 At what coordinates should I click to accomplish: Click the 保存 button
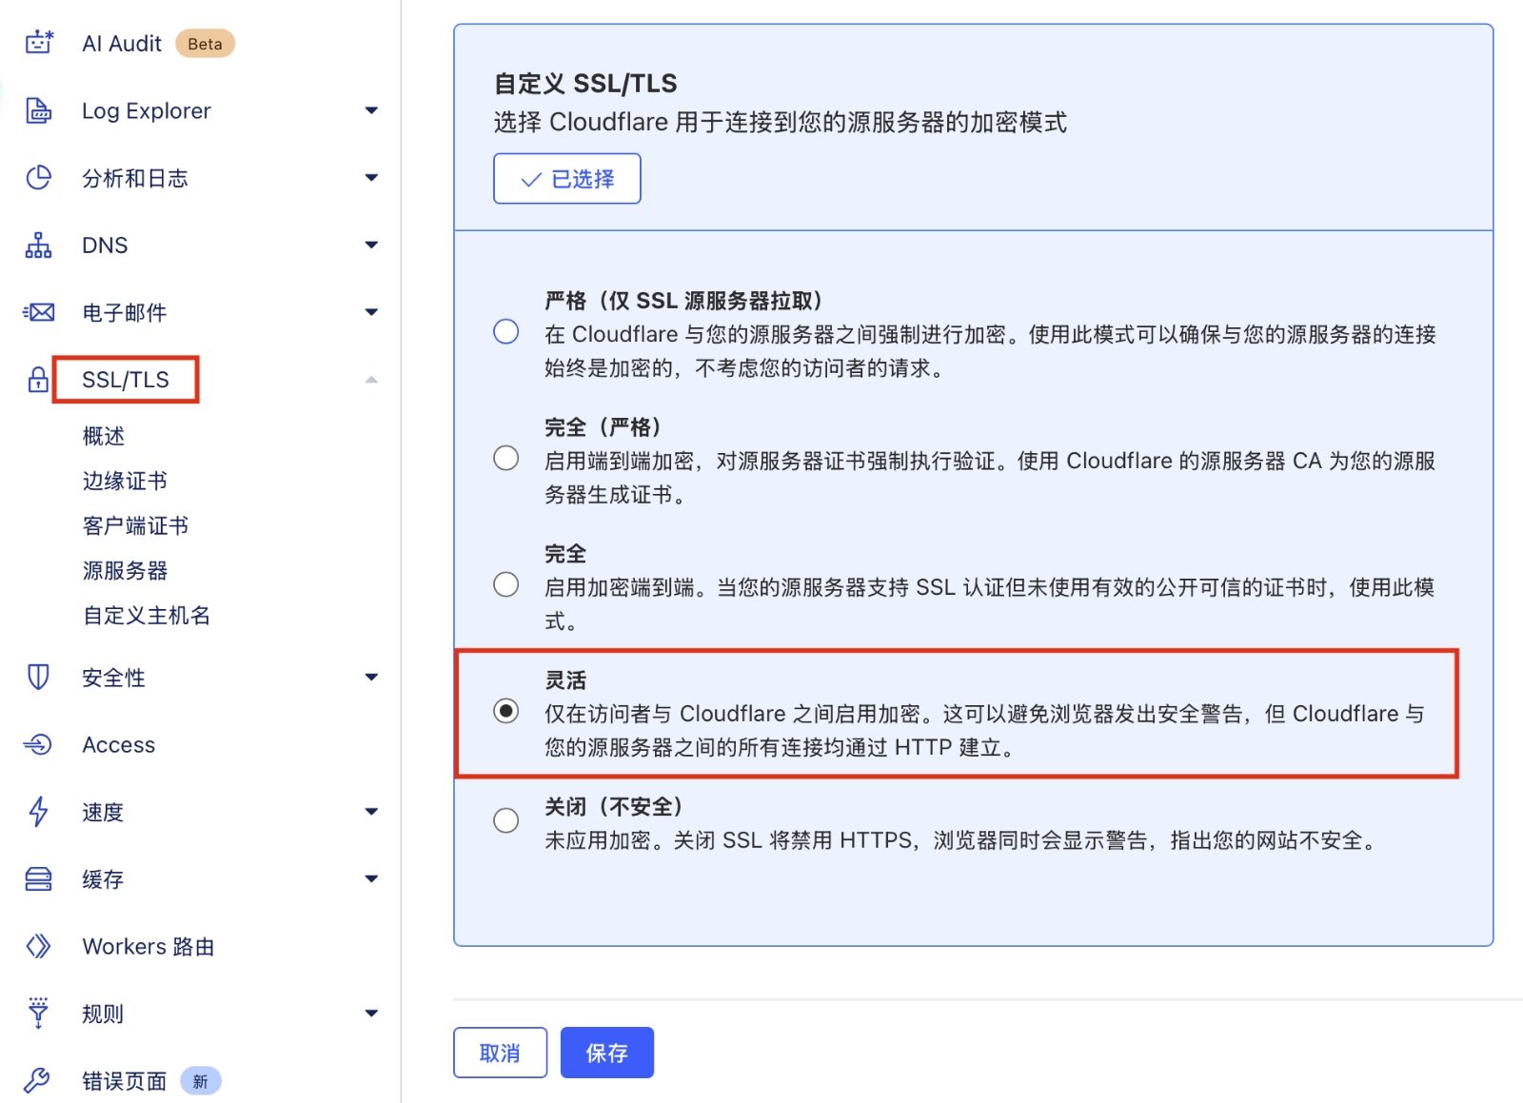(606, 1053)
